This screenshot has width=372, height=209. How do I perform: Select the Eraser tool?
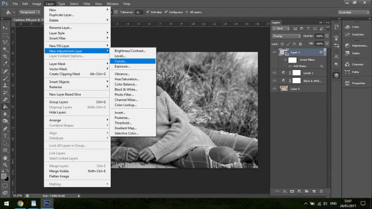pyautogui.click(x=5, y=100)
